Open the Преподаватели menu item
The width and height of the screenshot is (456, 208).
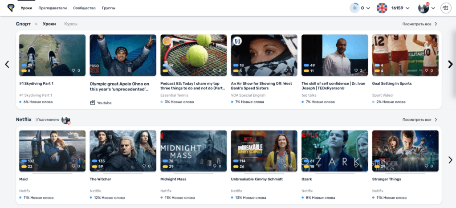53,8
